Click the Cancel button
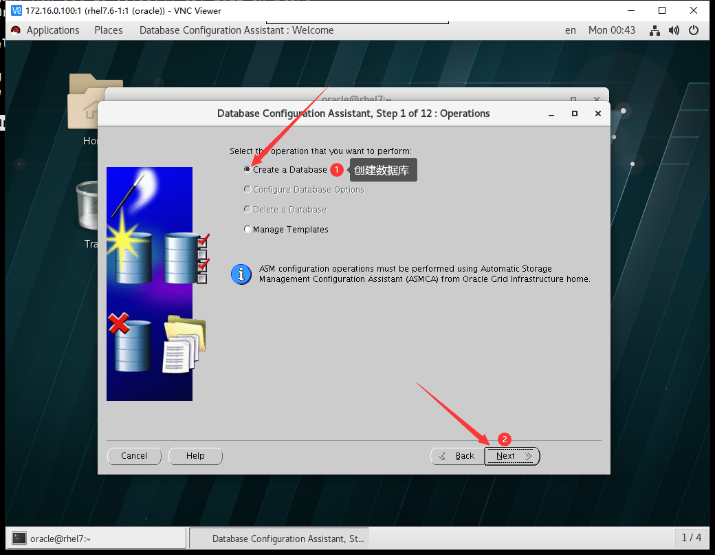This screenshot has height=555, width=715. 134,456
